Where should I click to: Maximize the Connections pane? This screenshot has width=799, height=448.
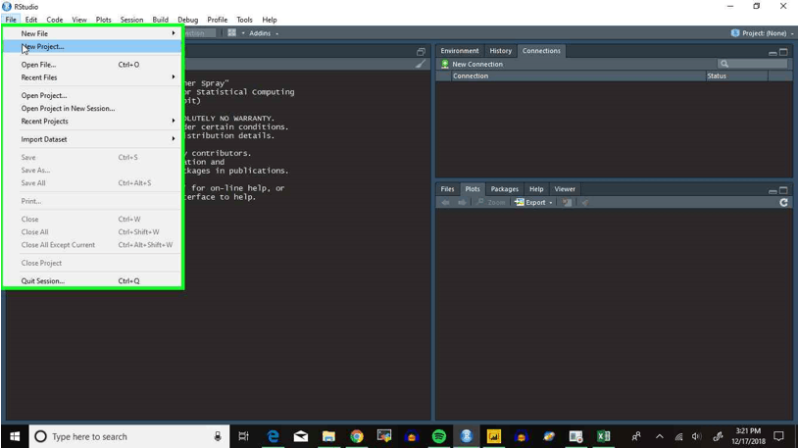coord(783,52)
